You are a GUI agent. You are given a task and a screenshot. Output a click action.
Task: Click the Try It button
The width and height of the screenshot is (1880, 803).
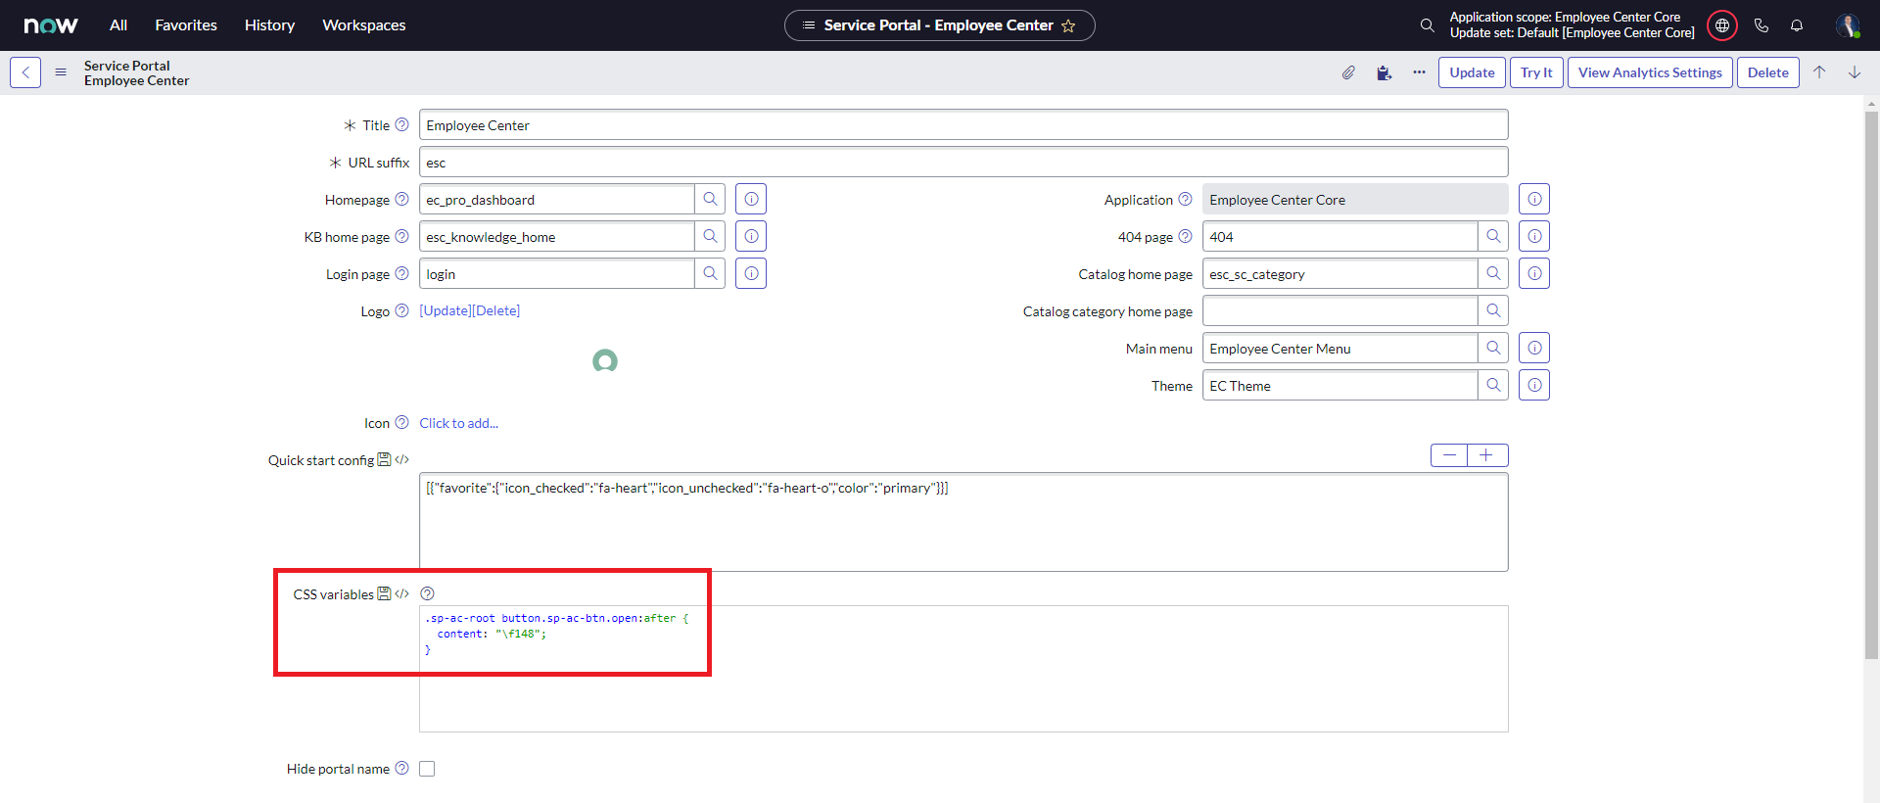[x=1536, y=72]
